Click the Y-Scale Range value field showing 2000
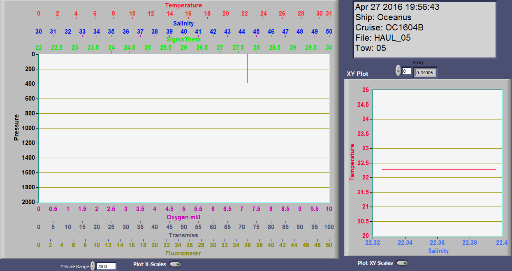 coord(106,266)
